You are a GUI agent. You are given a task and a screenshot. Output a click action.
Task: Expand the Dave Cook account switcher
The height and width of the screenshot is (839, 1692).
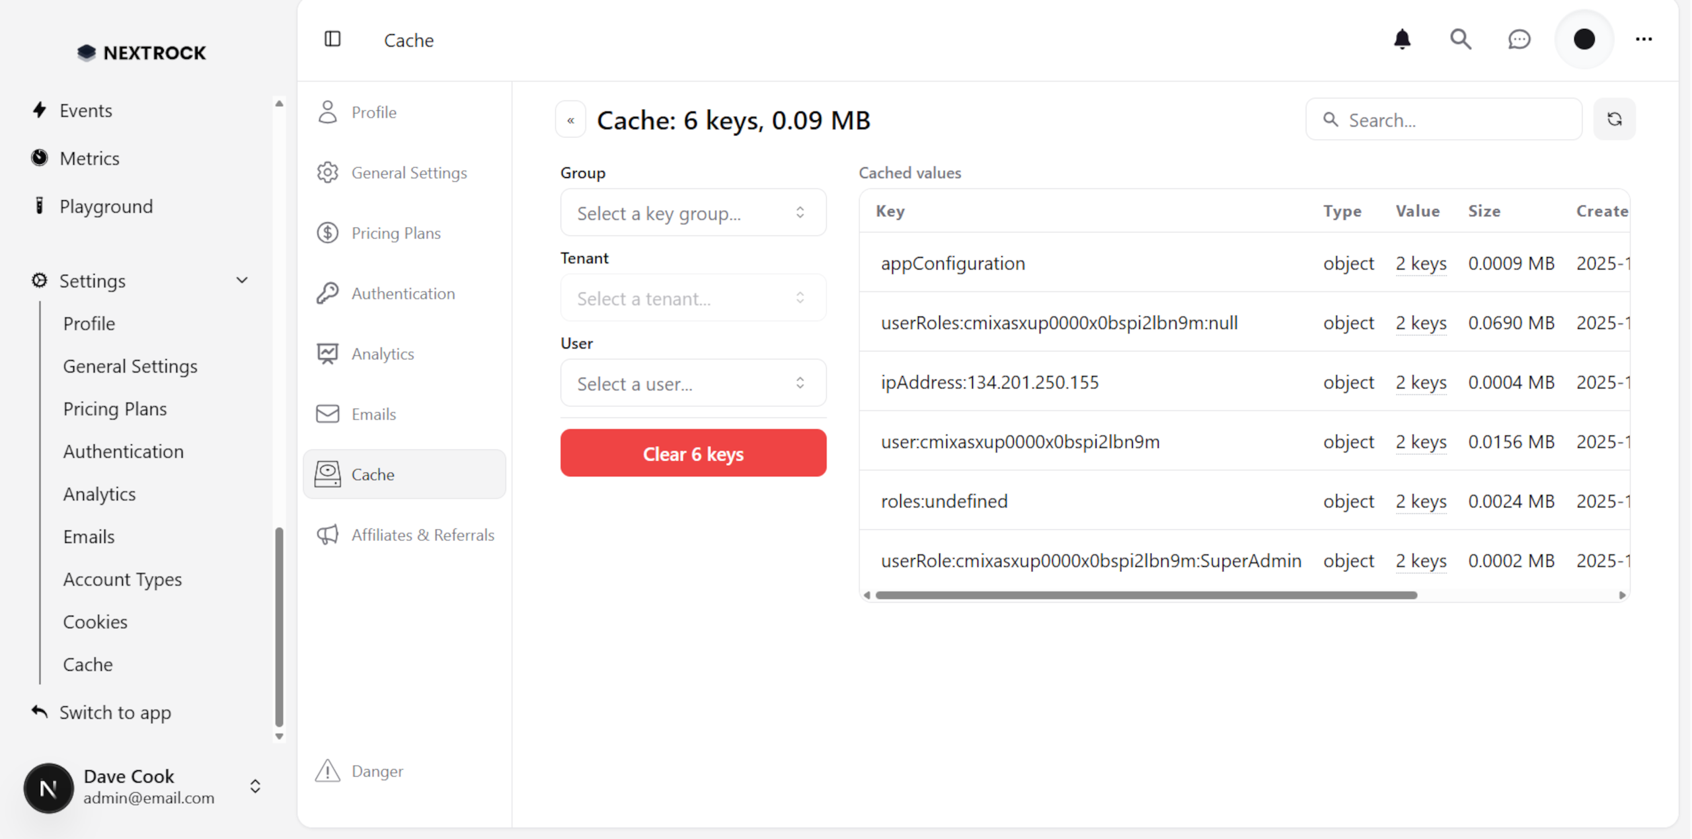click(255, 786)
